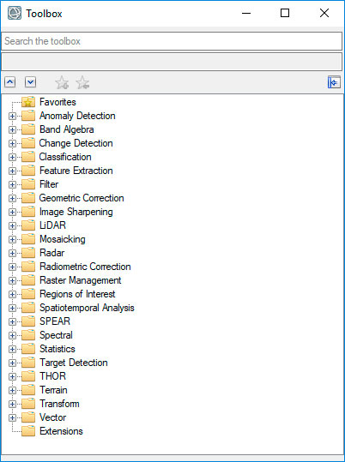Image resolution: width=345 pixels, height=462 pixels.
Task: Select the Extensions label
Action: (x=61, y=431)
